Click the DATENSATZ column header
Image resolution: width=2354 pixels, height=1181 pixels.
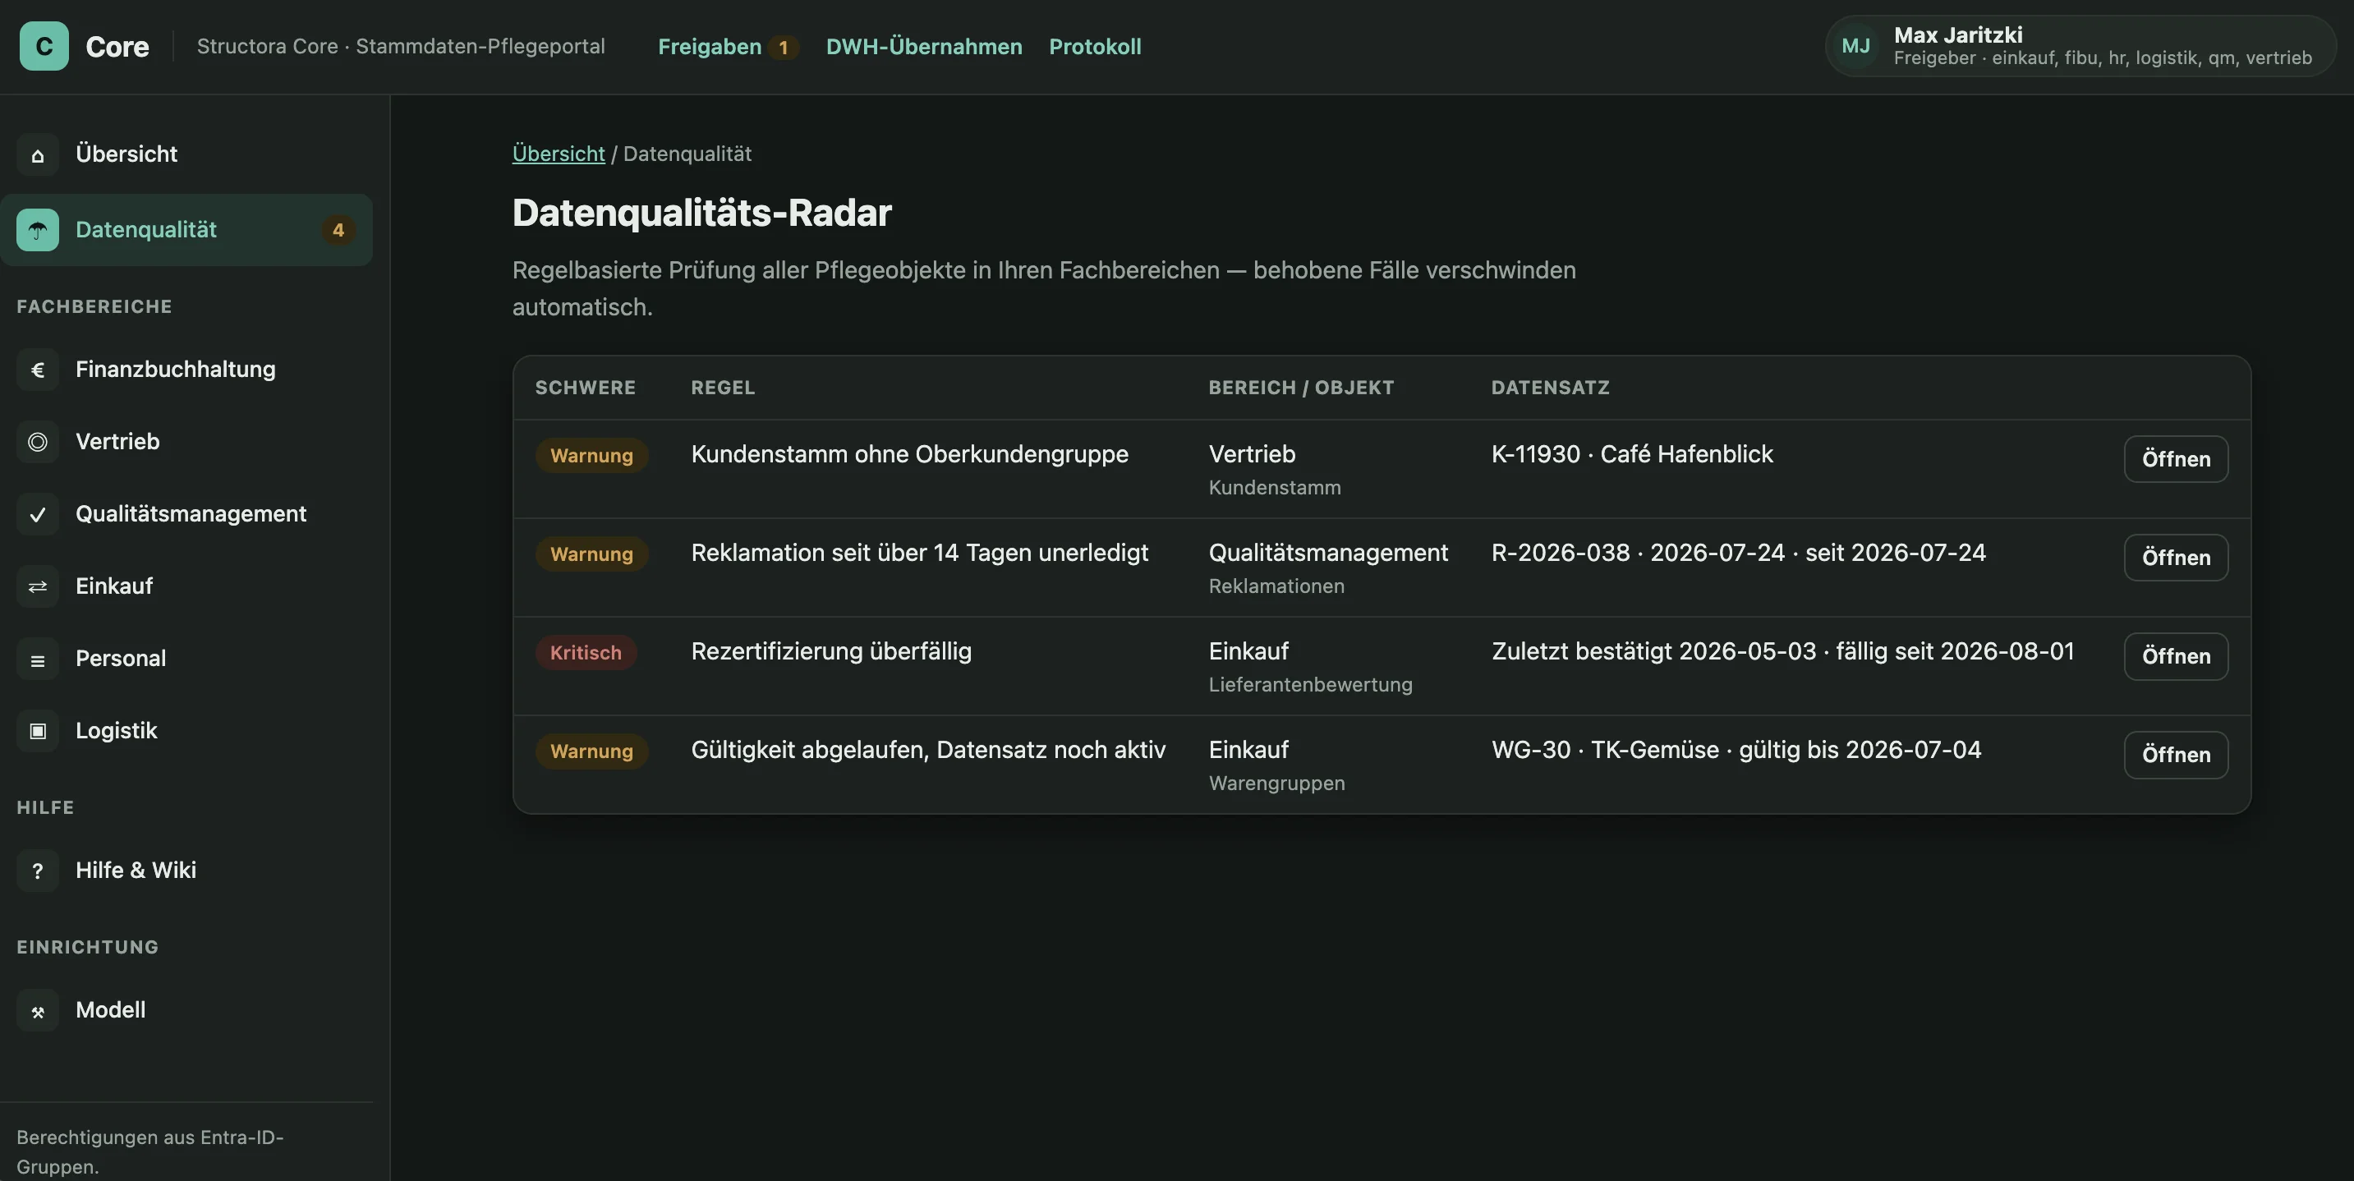pyautogui.click(x=1551, y=388)
